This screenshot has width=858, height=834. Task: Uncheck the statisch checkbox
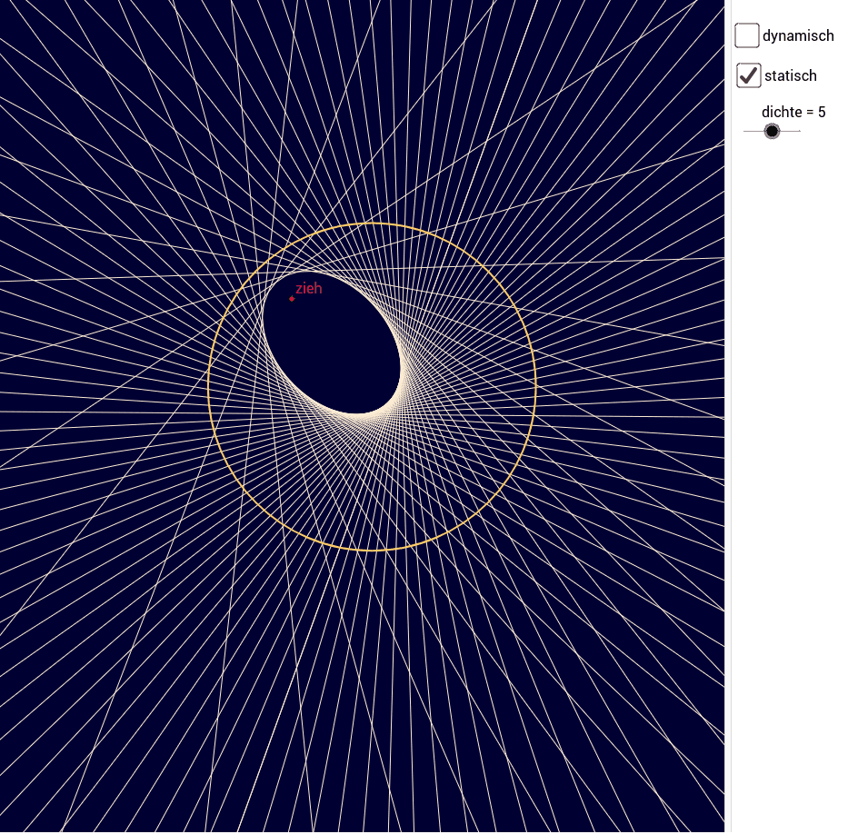[x=748, y=75]
